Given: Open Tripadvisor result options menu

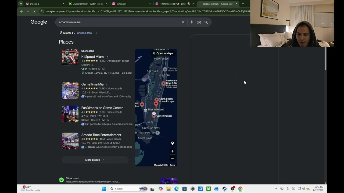Looking at the screenshot, I should coord(124,182).
